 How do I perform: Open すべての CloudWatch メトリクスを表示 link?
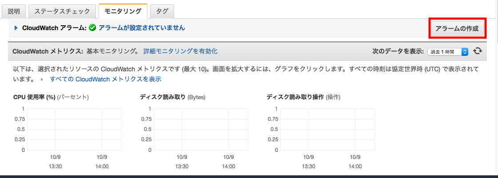click(x=105, y=79)
